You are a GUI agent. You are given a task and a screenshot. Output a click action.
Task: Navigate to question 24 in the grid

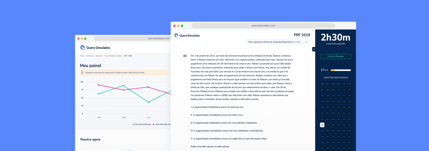tap(350, 102)
